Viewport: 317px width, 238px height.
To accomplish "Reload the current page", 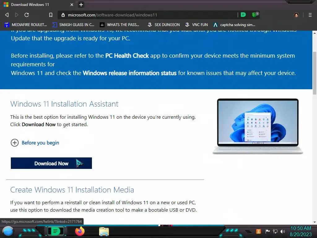I will (27, 15).
